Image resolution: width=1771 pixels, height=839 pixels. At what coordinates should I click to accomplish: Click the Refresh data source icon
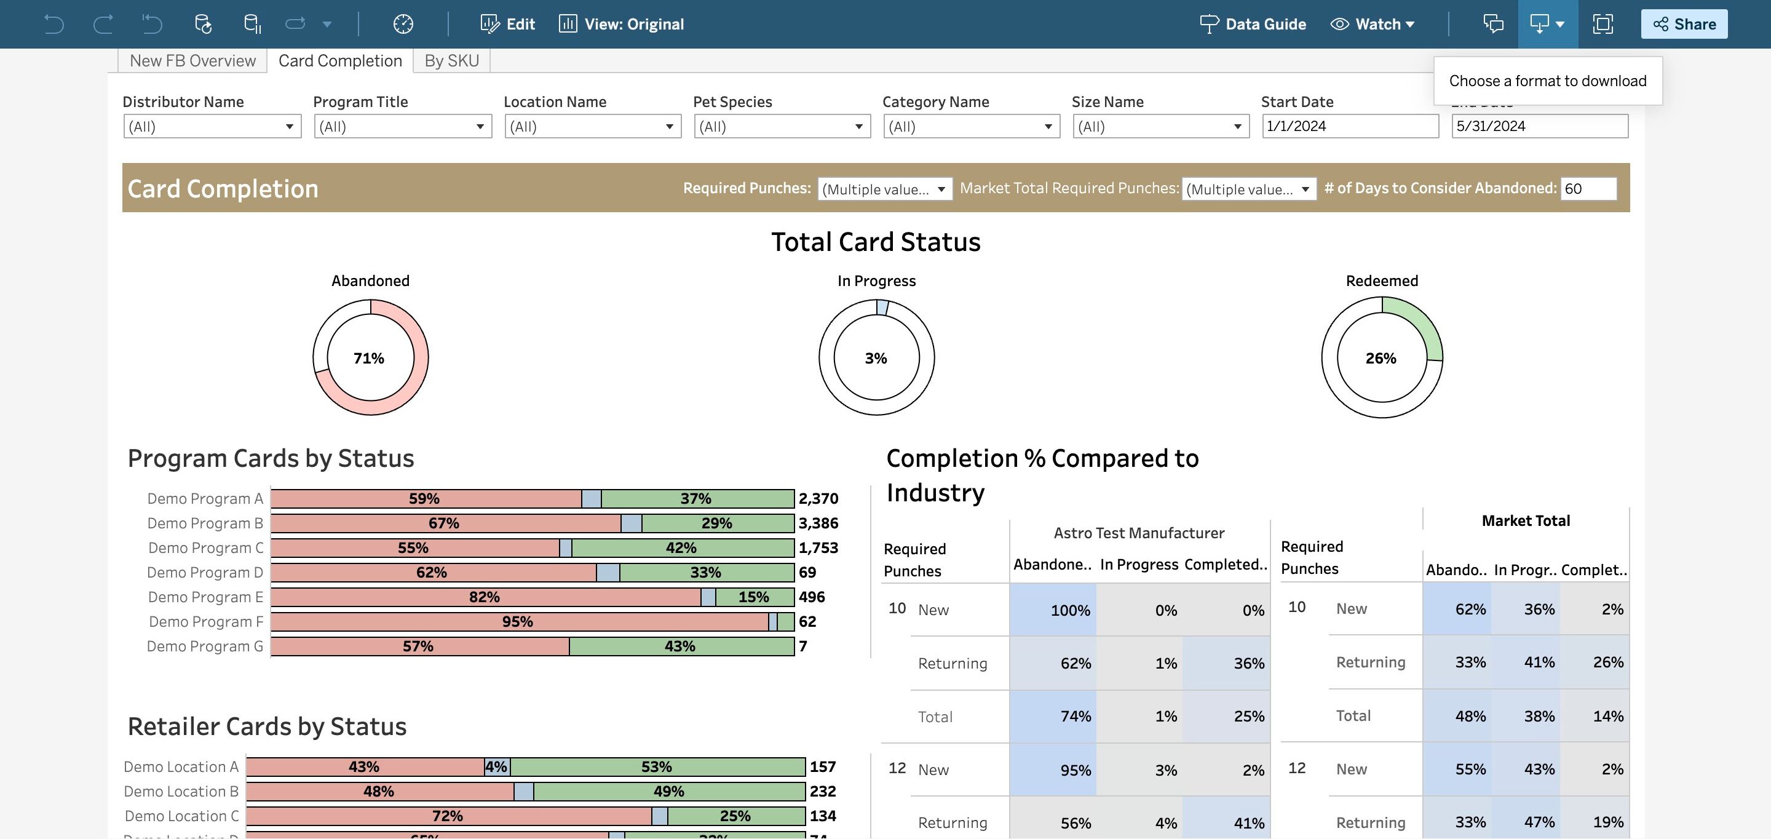(x=203, y=24)
